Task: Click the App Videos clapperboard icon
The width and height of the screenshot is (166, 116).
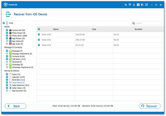Action: [x=11, y=41]
